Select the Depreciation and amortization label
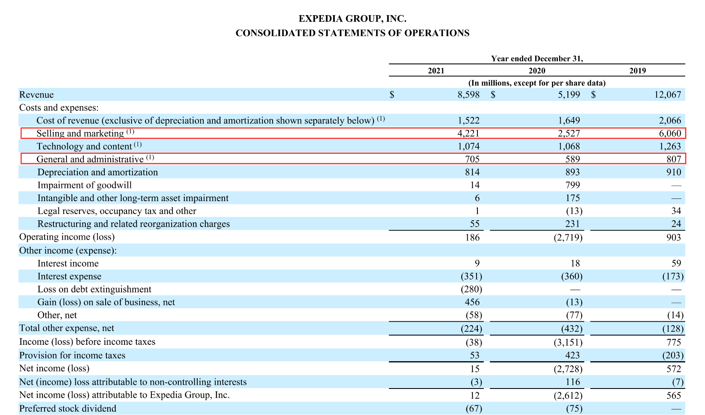This screenshot has width=705, height=415. point(98,172)
